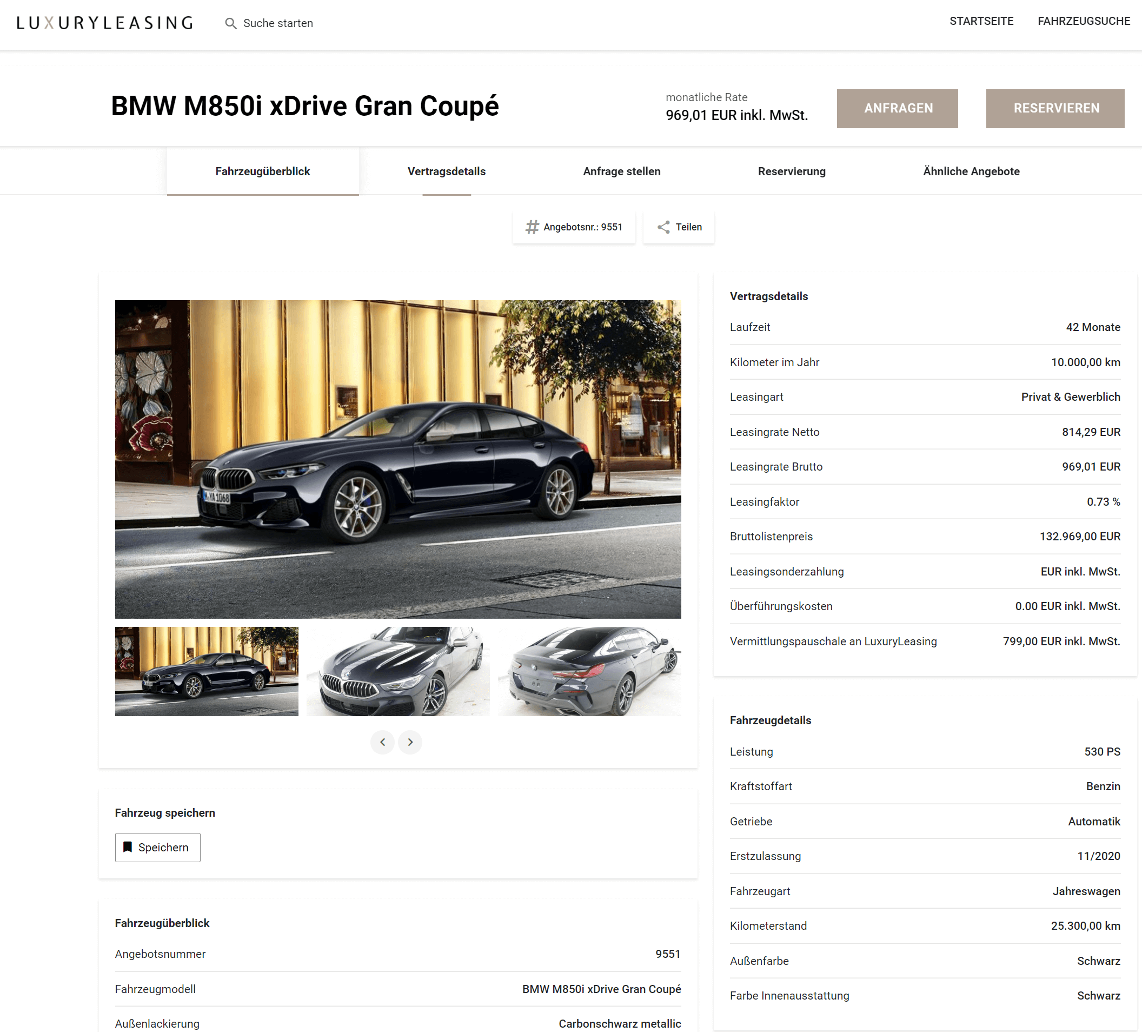Switch to the Vertragsdetails tab
This screenshot has height=1032, width=1142.
point(447,171)
